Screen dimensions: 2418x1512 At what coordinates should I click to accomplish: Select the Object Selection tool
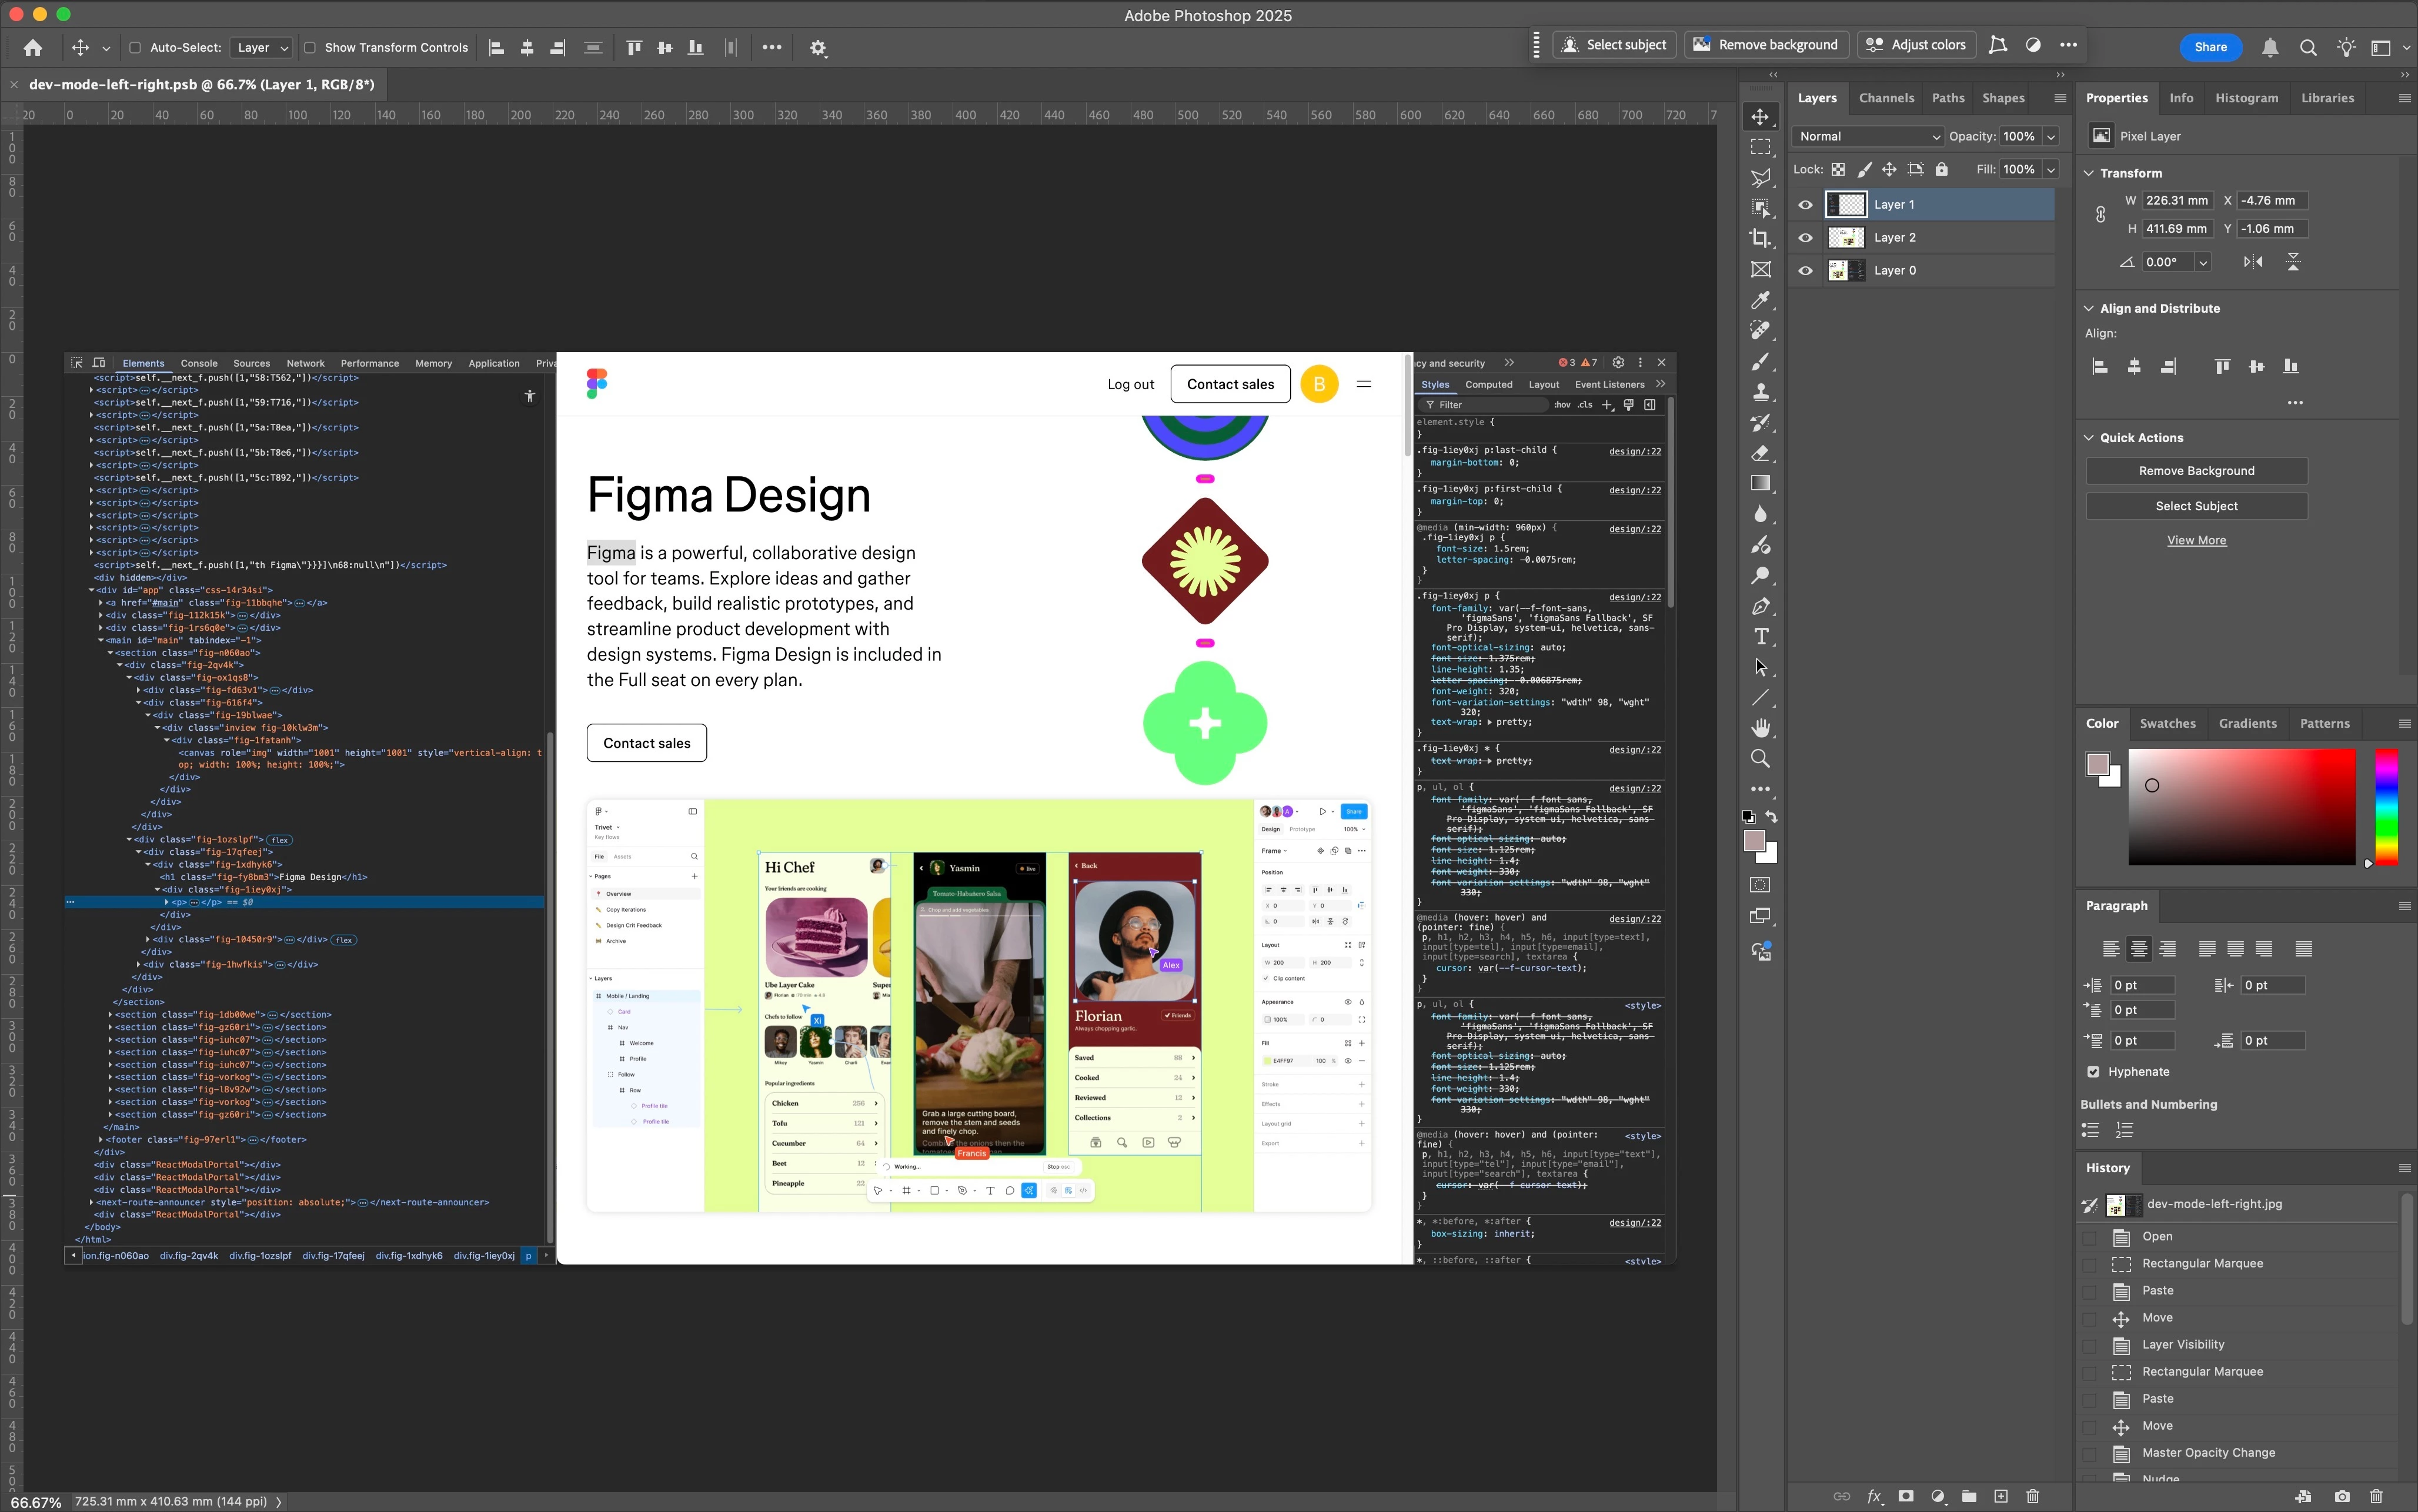click(1760, 208)
